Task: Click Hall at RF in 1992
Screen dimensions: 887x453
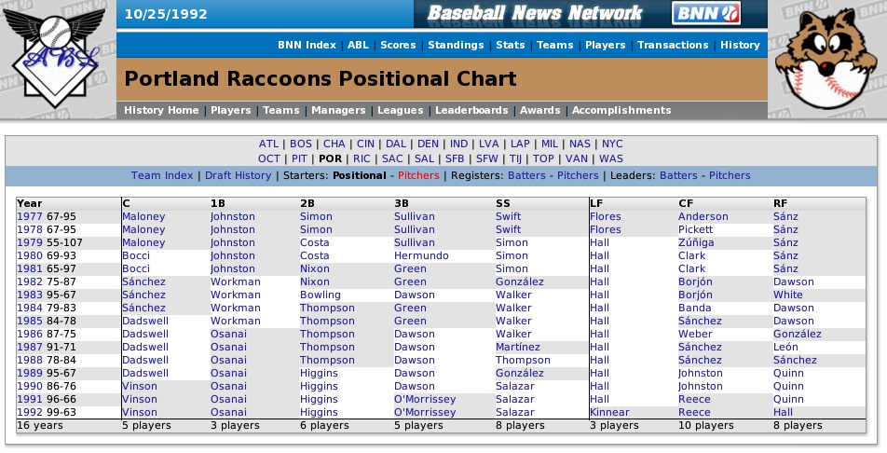Action: [x=783, y=412]
